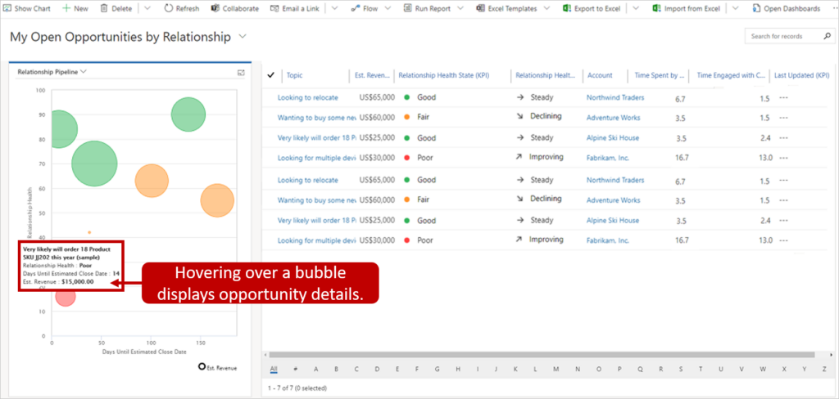Click the Show Chart toolbar button
The width and height of the screenshot is (839, 399).
pyautogui.click(x=28, y=8)
